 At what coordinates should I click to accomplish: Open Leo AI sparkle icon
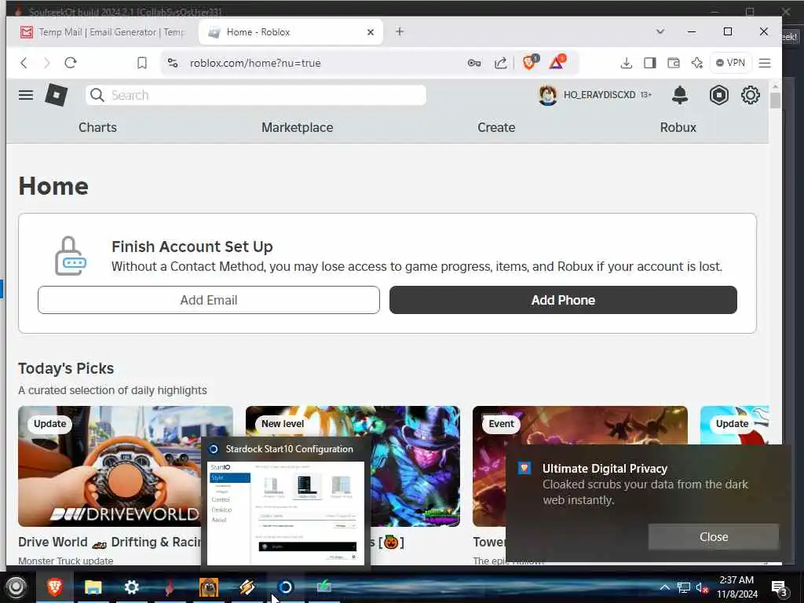point(697,63)
